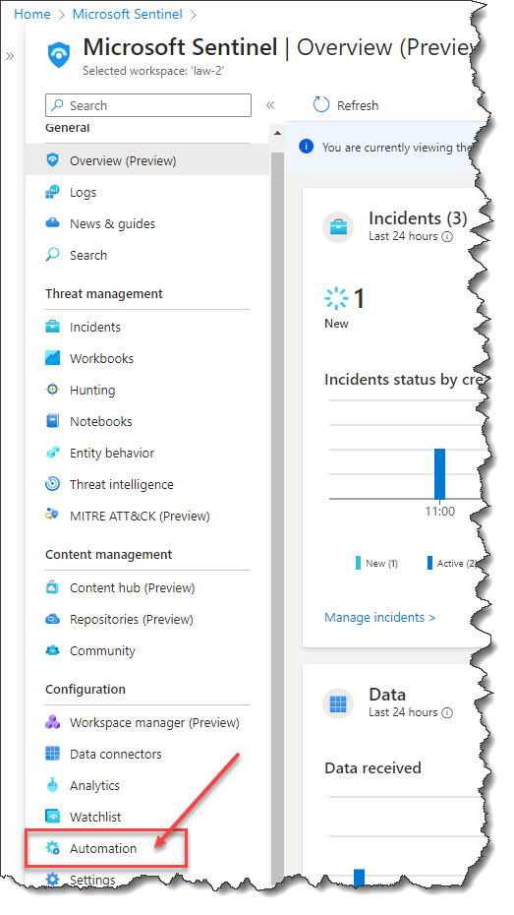The width and height of the screenshot is (514, 915).
Task: Click the Repositories cloud icon
Action: pyautogui.click(x=52, y=619)
